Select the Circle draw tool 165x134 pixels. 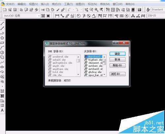click(x=2, y=52)
